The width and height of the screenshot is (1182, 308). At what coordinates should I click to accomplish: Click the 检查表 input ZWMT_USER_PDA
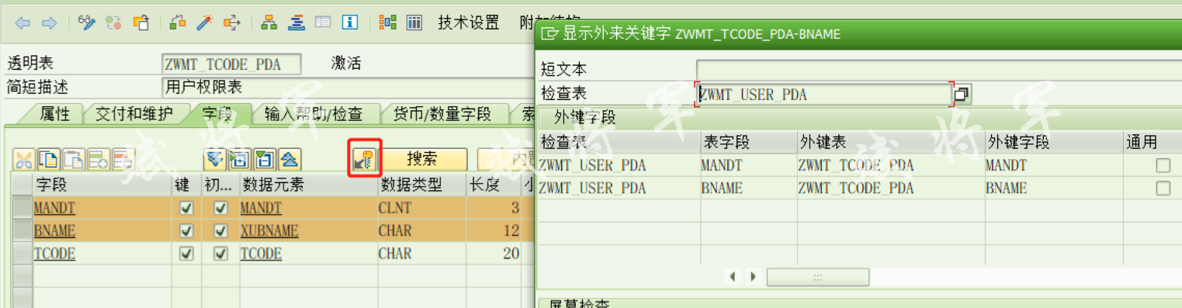pos(824,95)
